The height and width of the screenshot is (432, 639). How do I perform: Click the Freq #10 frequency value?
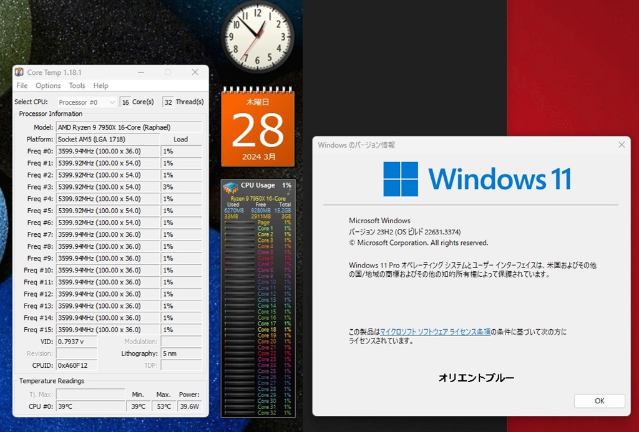coord(107,270)
